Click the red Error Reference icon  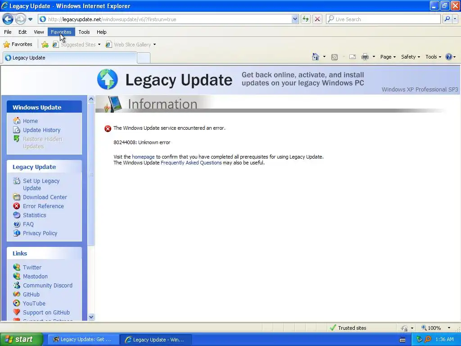point(17,206)
